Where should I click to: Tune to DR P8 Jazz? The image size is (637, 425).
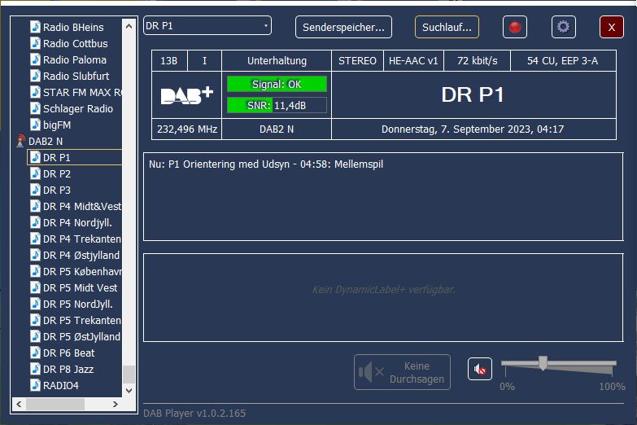(68, 369)
